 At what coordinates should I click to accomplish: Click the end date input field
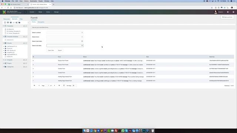click(64, 45)
